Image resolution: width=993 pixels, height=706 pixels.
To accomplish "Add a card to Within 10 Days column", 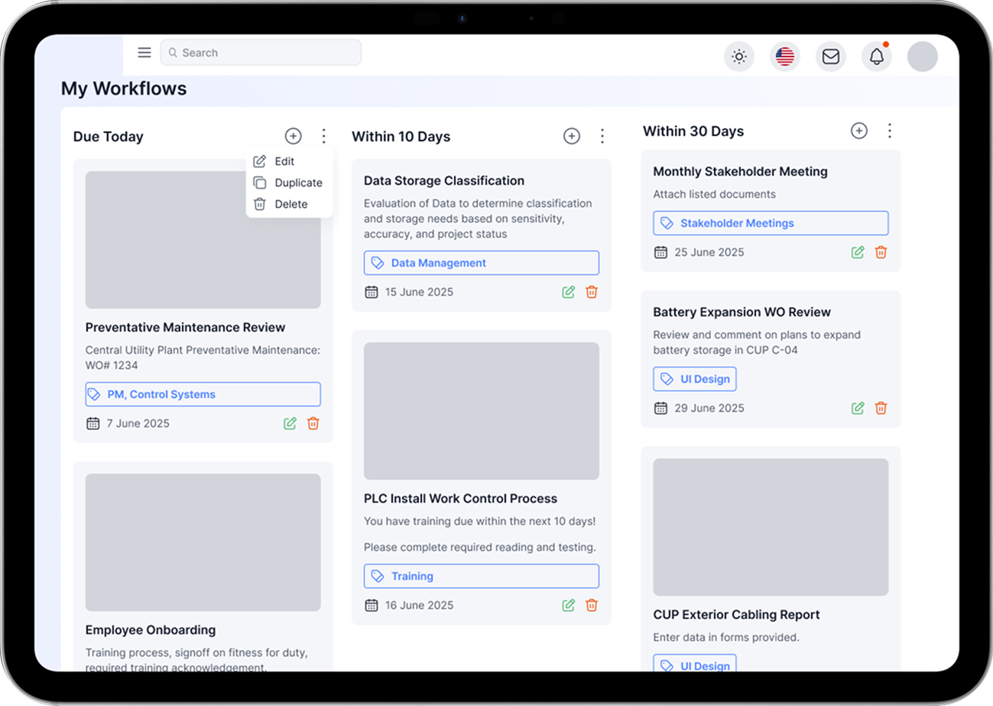I will (x=571, y=136).
